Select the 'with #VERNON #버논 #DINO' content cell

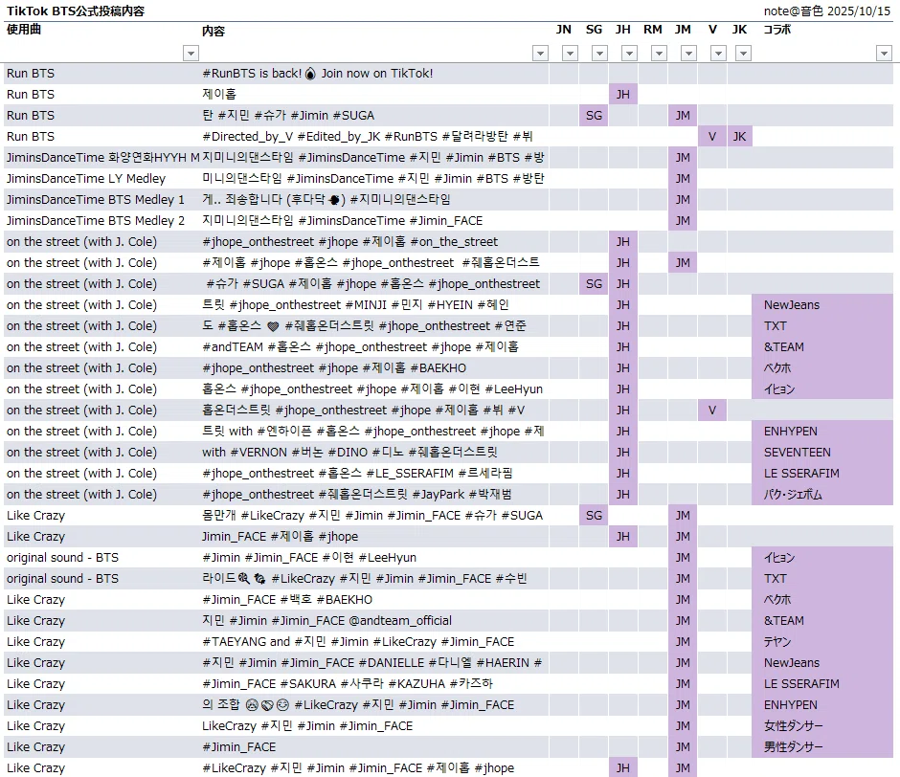(x=374, y=453)
